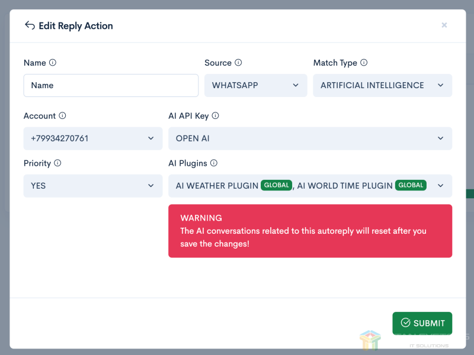
Task: Click the back arrow beside Edit Reply Action
Action: (30, 25)
